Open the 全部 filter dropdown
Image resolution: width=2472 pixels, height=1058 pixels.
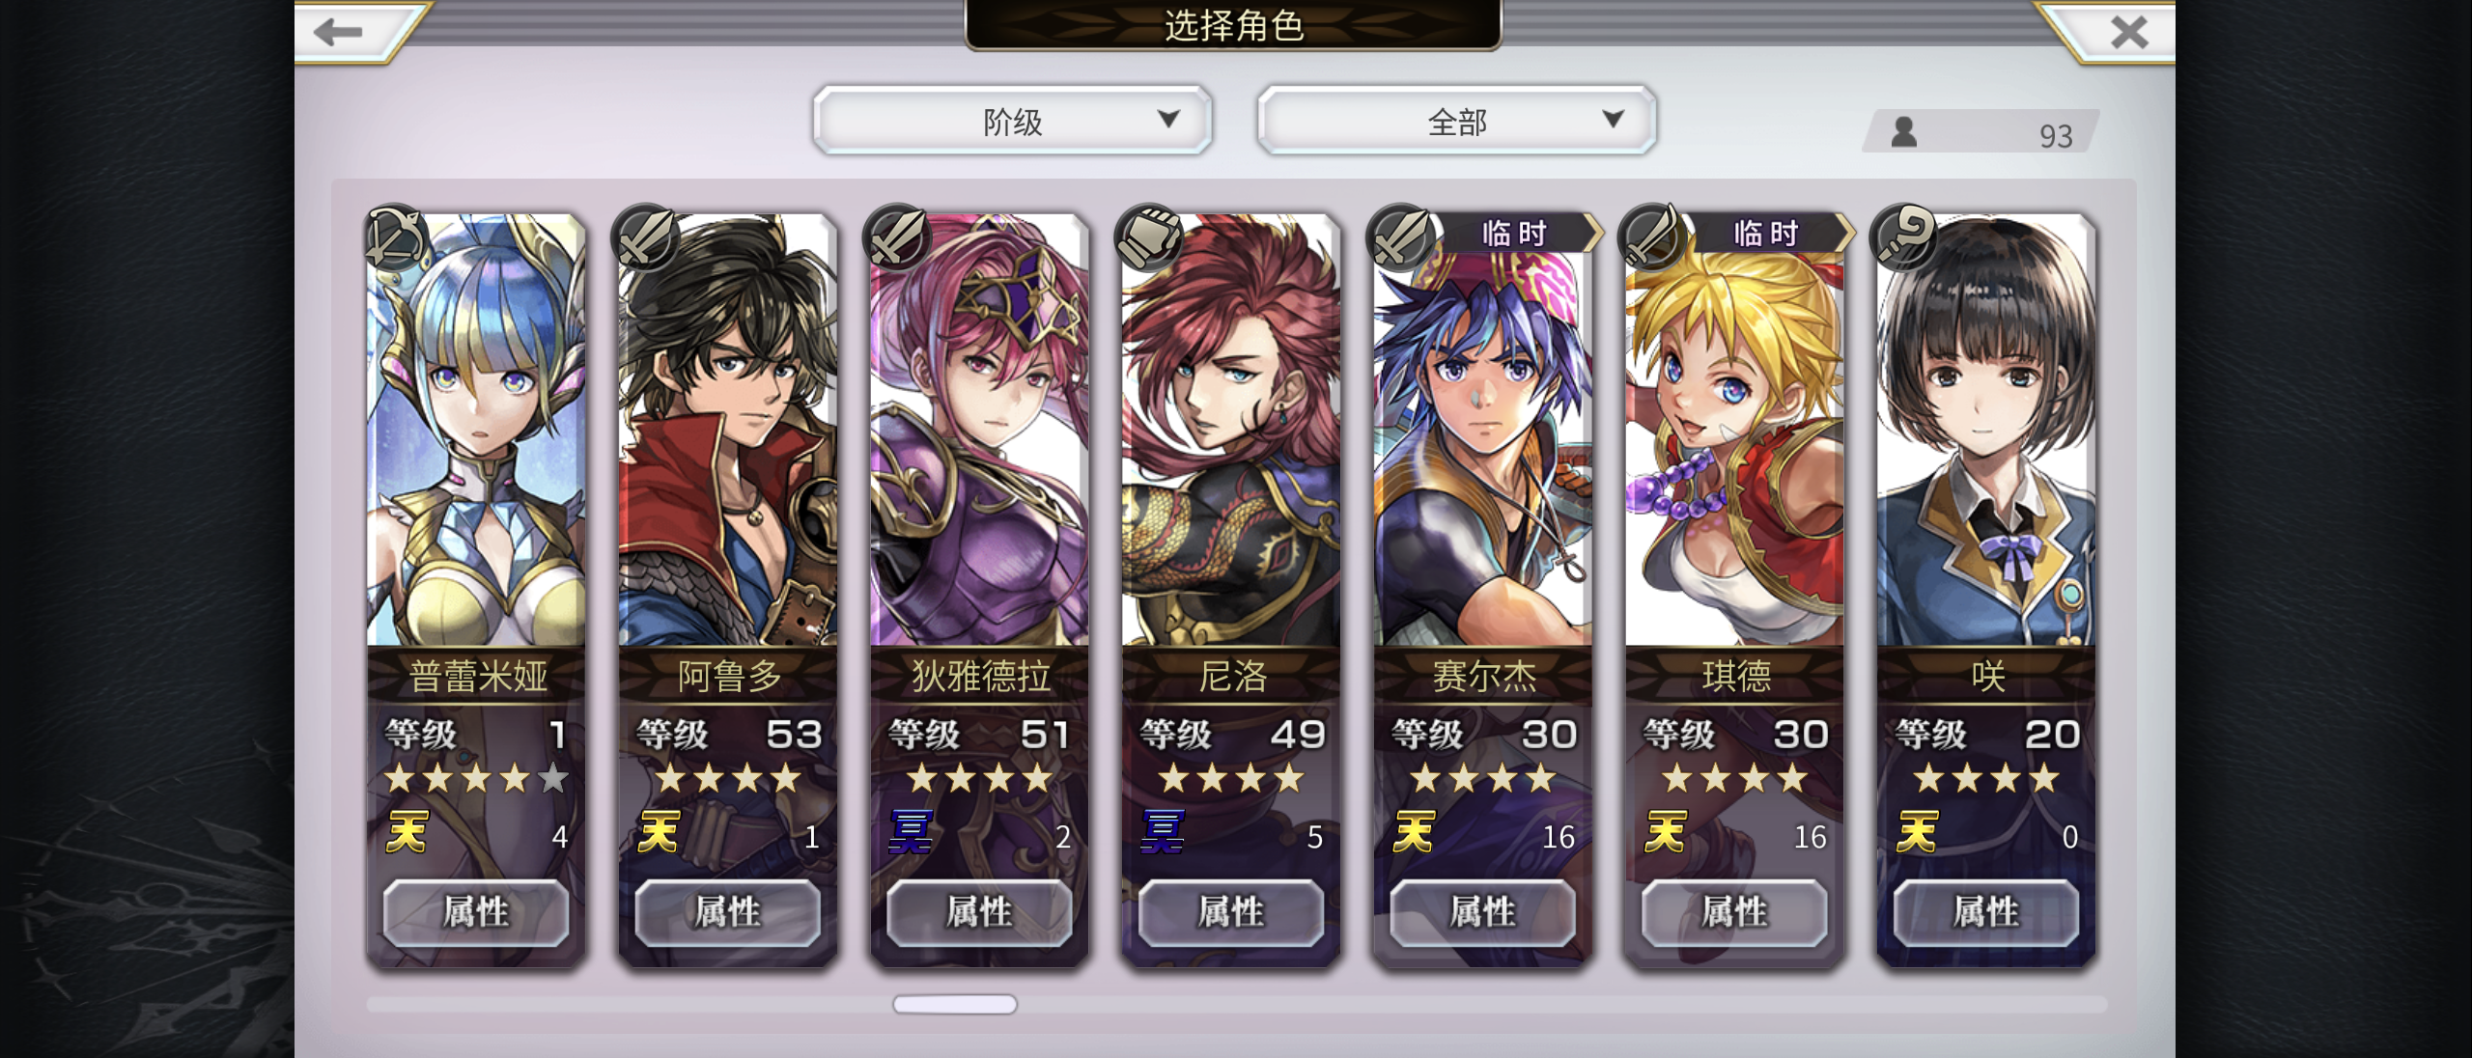coord(1456,121)
